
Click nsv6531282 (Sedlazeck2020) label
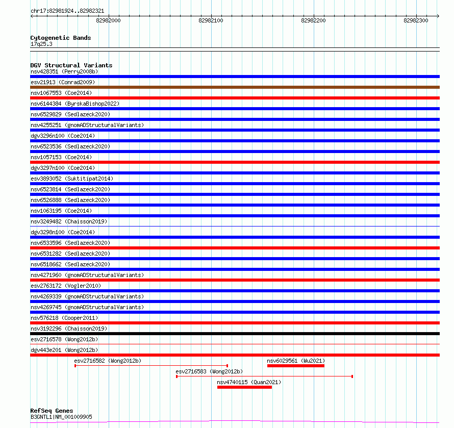(70, 254)
